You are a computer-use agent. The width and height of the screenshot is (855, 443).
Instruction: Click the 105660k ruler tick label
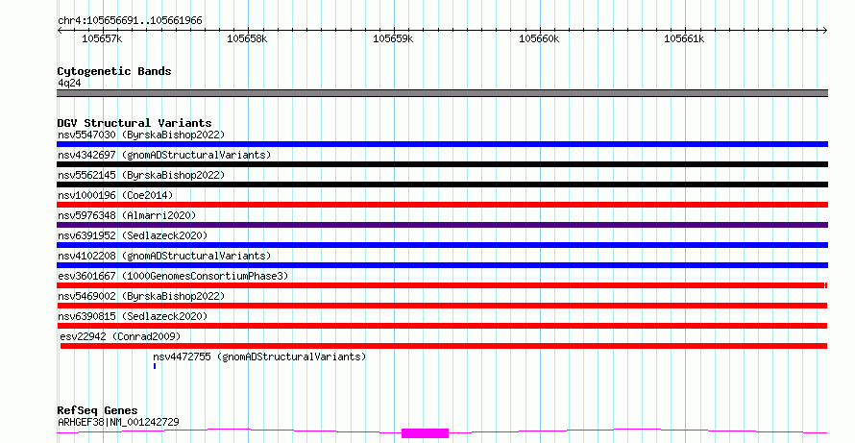[x=539, y=38]
